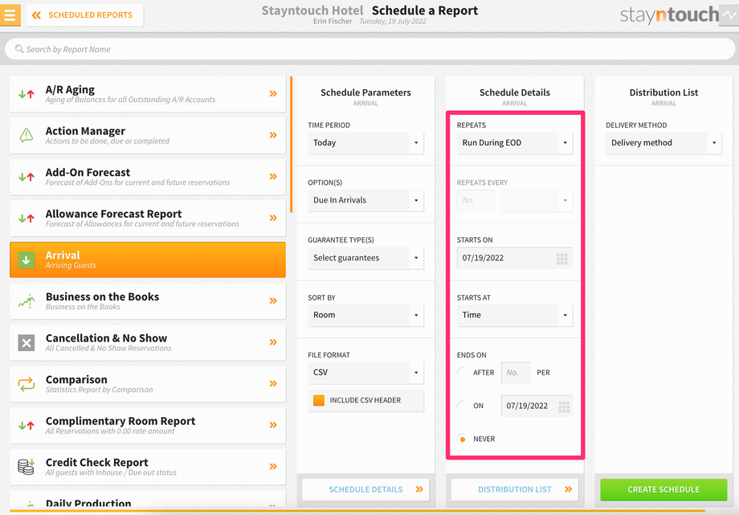Click the Schedule Details button
Image resolution: width=739 pixels, height=515 pixels.
click(365, 489)
